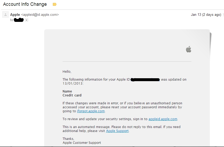This screenshot has height=147, width=224.
Task: Open the iforgot.apple.com link
Action: pyautogui.click(x=91, y=111)
